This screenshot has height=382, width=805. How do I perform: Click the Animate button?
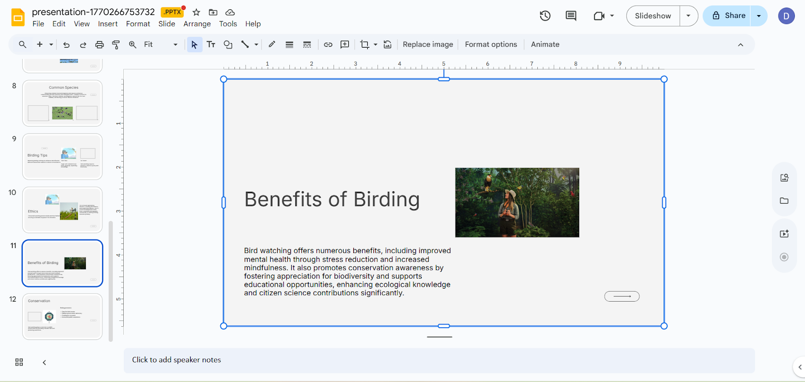pyautogui.click(x=545, y=45)
